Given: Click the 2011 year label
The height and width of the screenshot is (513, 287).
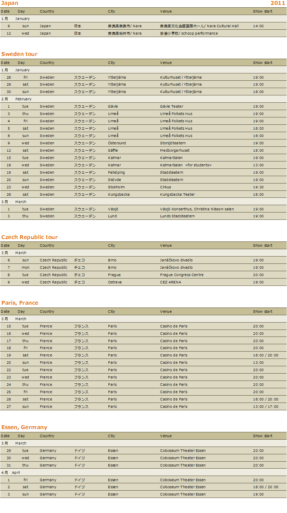Looking at the screenshot, I should (278, 3).
